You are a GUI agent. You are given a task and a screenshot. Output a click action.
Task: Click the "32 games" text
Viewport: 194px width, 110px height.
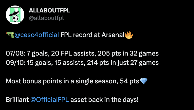pos(144,54)
